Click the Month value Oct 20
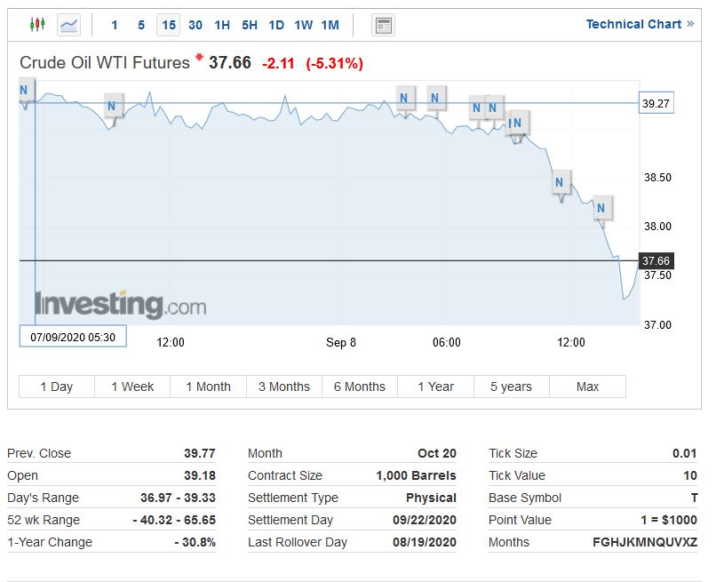716x582 pixels. (x=437, y=453)
